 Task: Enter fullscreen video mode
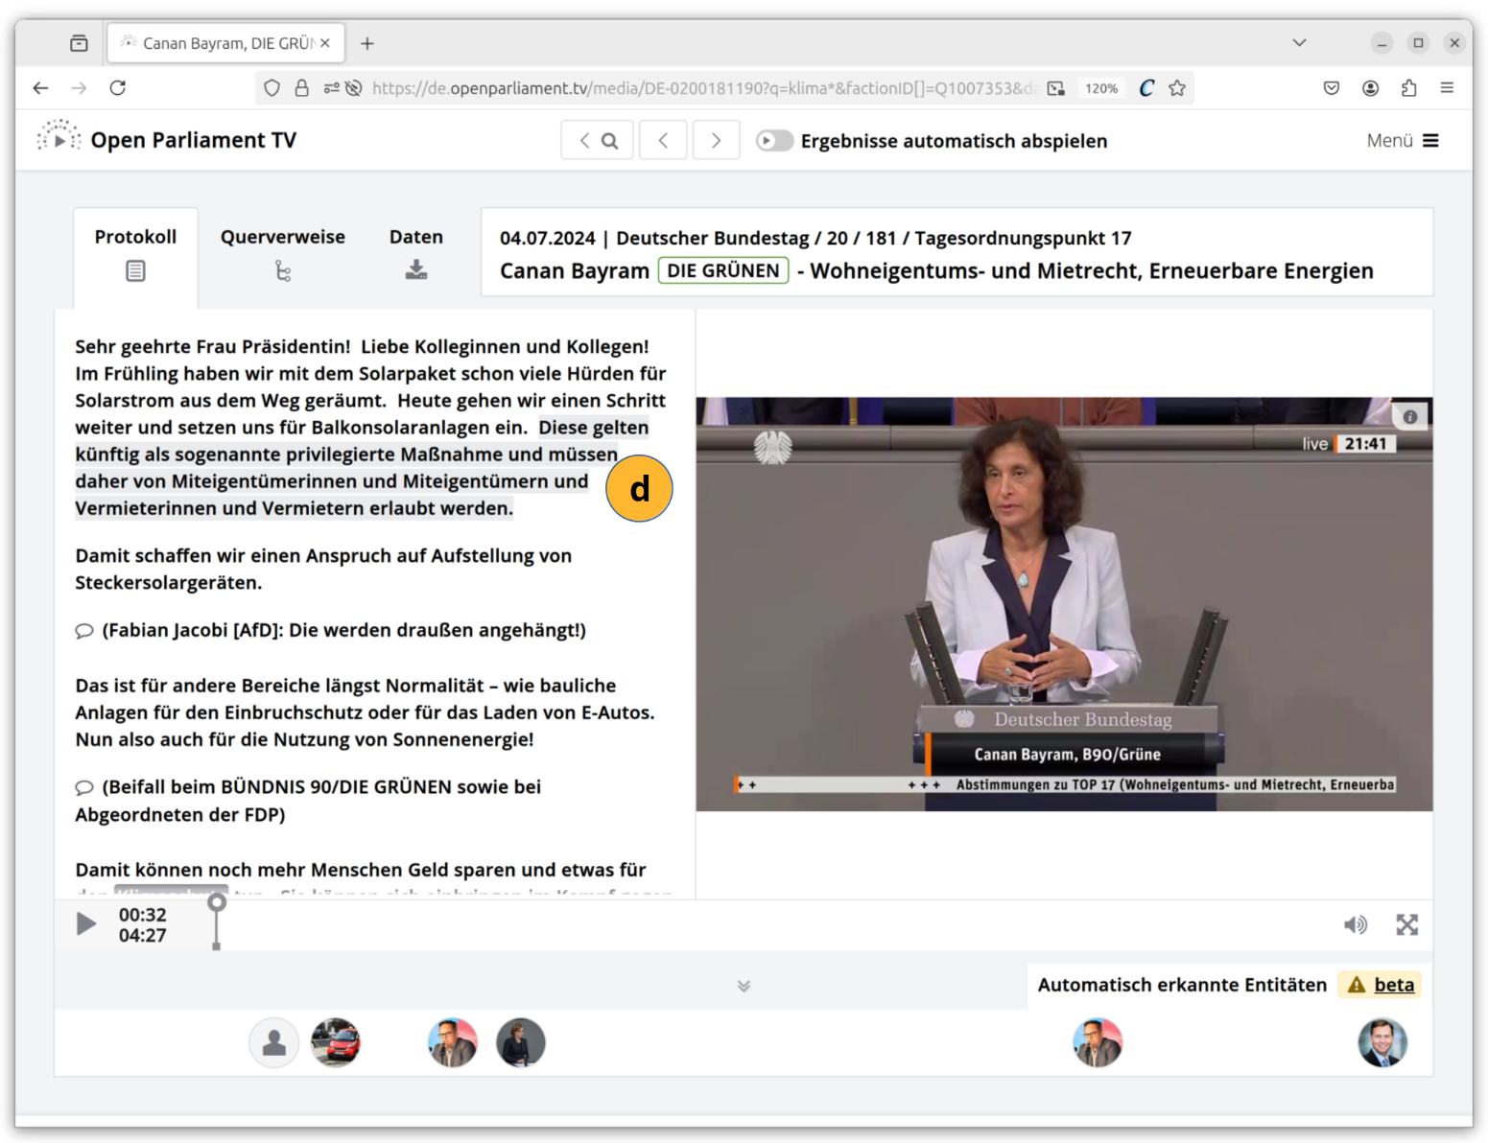[x=1406, y=924]
